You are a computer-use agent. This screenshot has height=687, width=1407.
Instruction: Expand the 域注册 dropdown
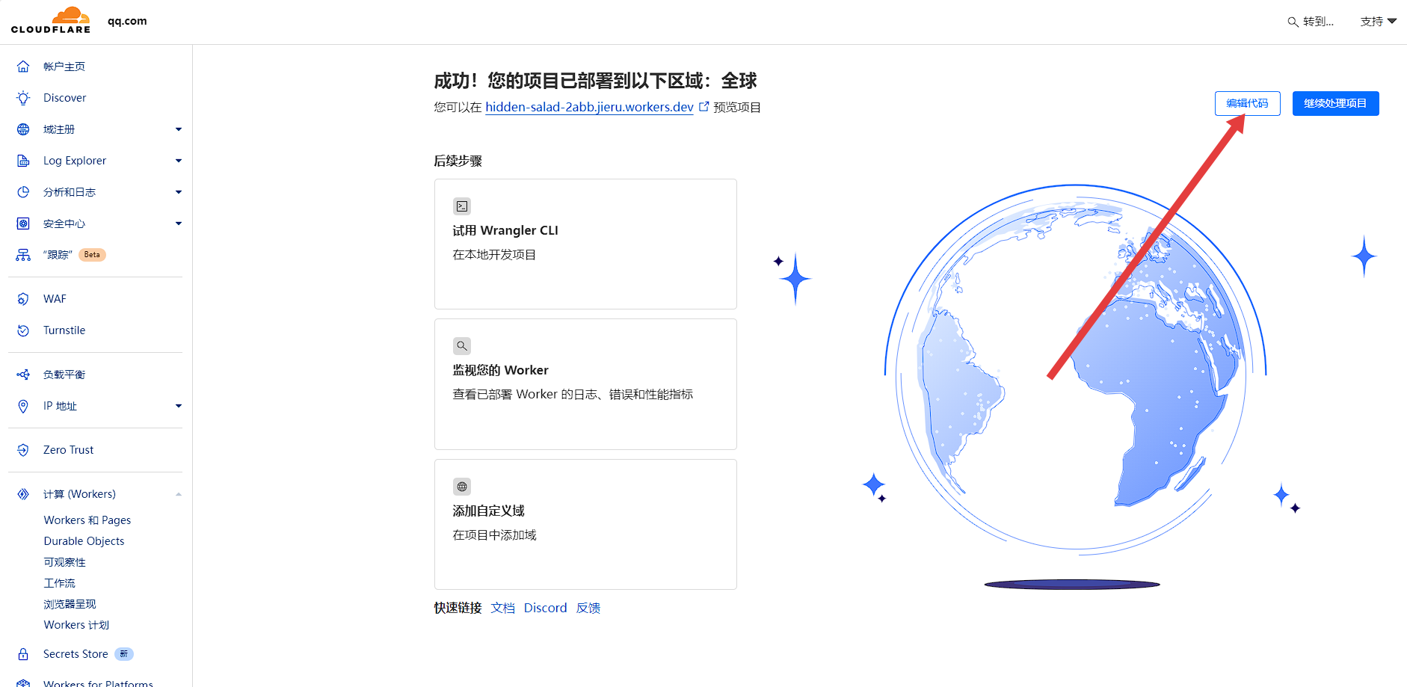point(179,129)
